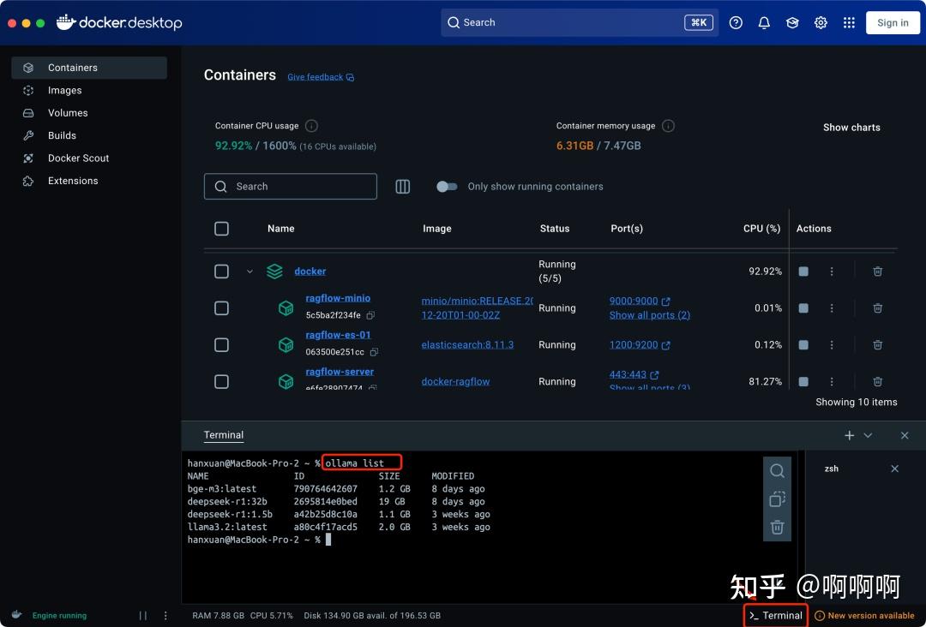The width and height of the screenshot is (926, 627).
Task: Click the top global Search bar
Action: tap(580, 22)
